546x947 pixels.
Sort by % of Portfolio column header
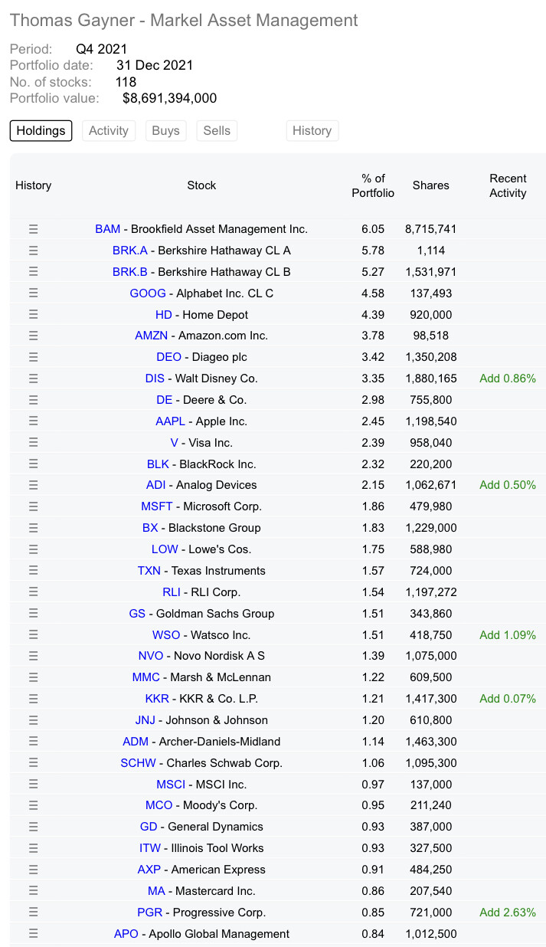pyautogui.click(x=373, y=185)
